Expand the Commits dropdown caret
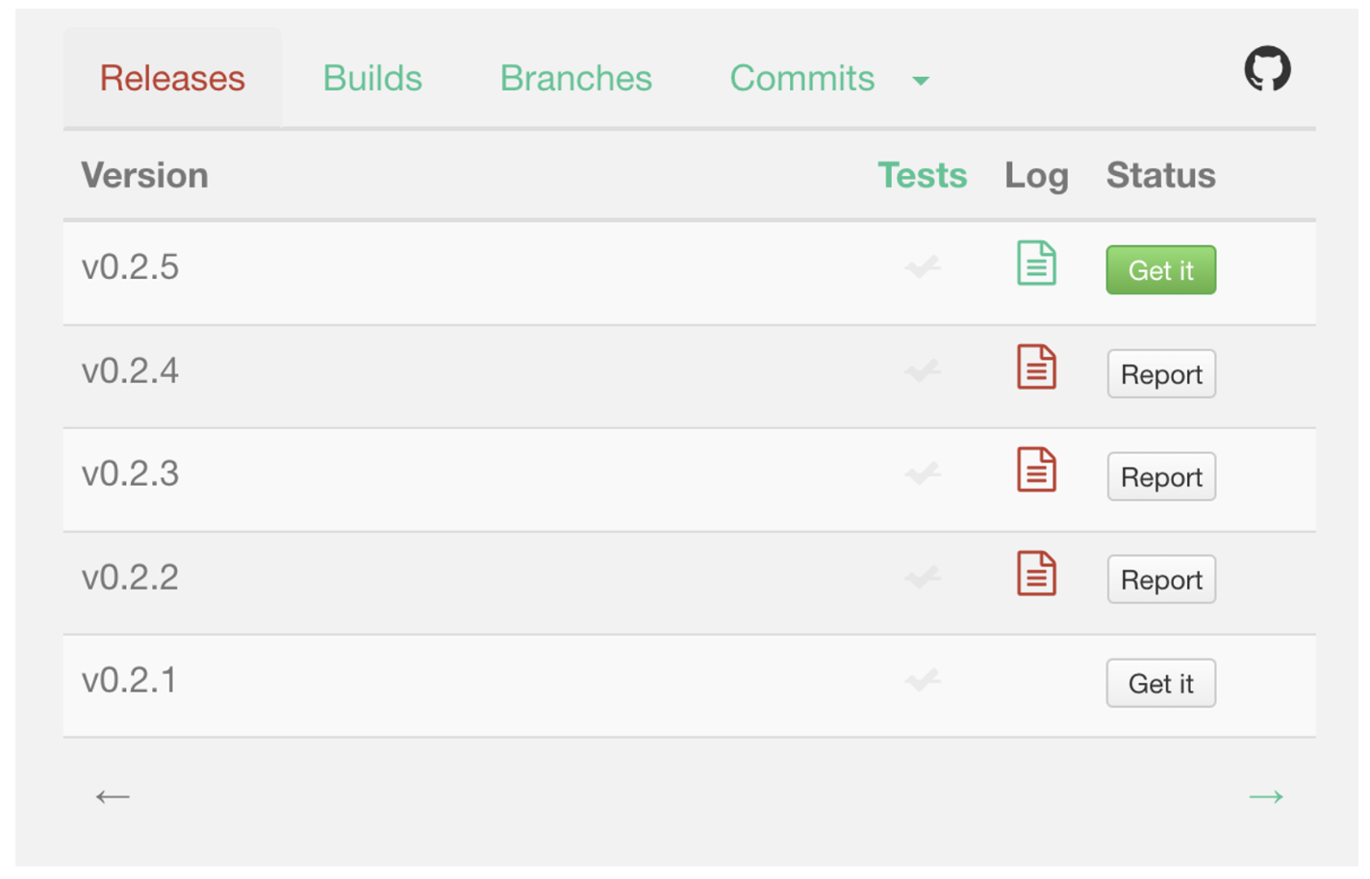Image resolution: width=1370 pixels, height=879 pixels. (921, 81)
